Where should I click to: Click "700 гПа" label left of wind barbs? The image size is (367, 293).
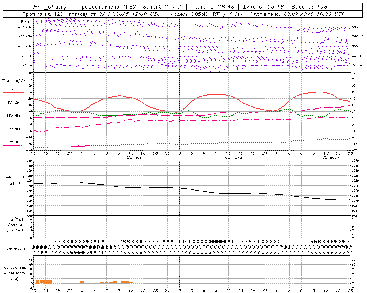[25, 37]
